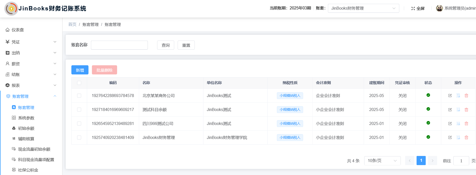Click the 查询 search button
The height and width of the screenshot is (175, 476).
166,45
